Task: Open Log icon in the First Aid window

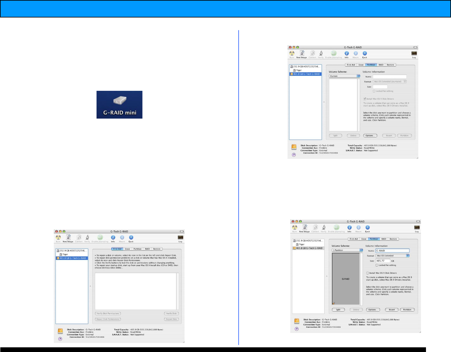Action: (x=180, y=238)
